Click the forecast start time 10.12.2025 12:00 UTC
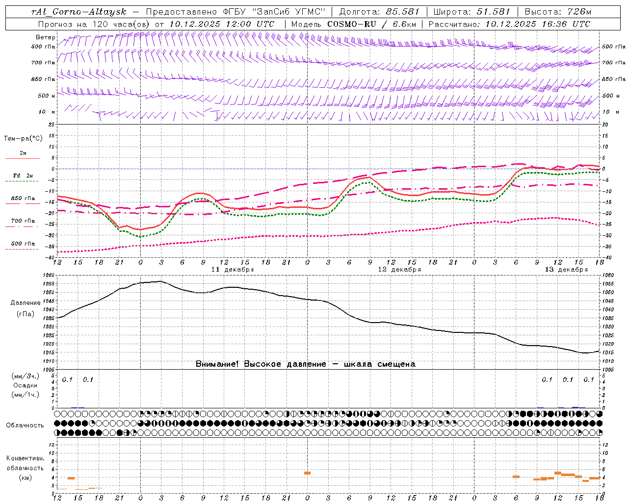This screenshot has height=502, width=628. click(222, 24)
